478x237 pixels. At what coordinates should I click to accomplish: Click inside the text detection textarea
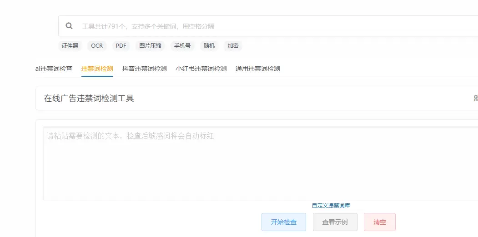260,163
